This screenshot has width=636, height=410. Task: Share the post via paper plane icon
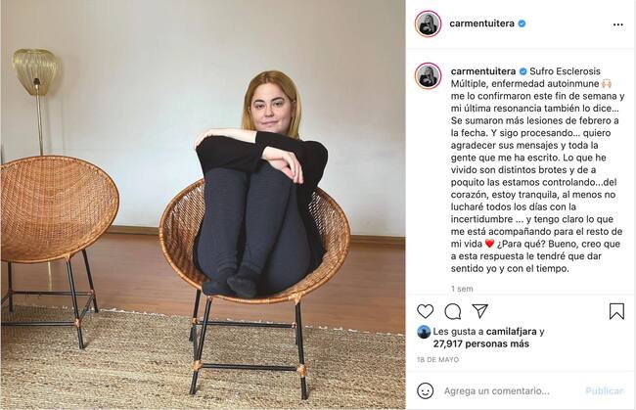(x=479, y=311)
